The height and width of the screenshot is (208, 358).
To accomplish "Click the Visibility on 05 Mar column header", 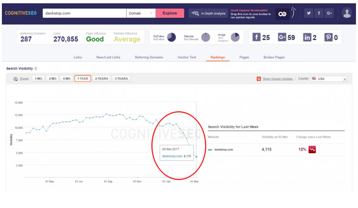I will coord(275,137).
